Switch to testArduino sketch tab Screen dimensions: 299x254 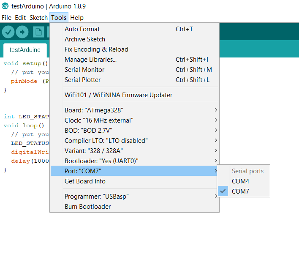coord(25,50)
